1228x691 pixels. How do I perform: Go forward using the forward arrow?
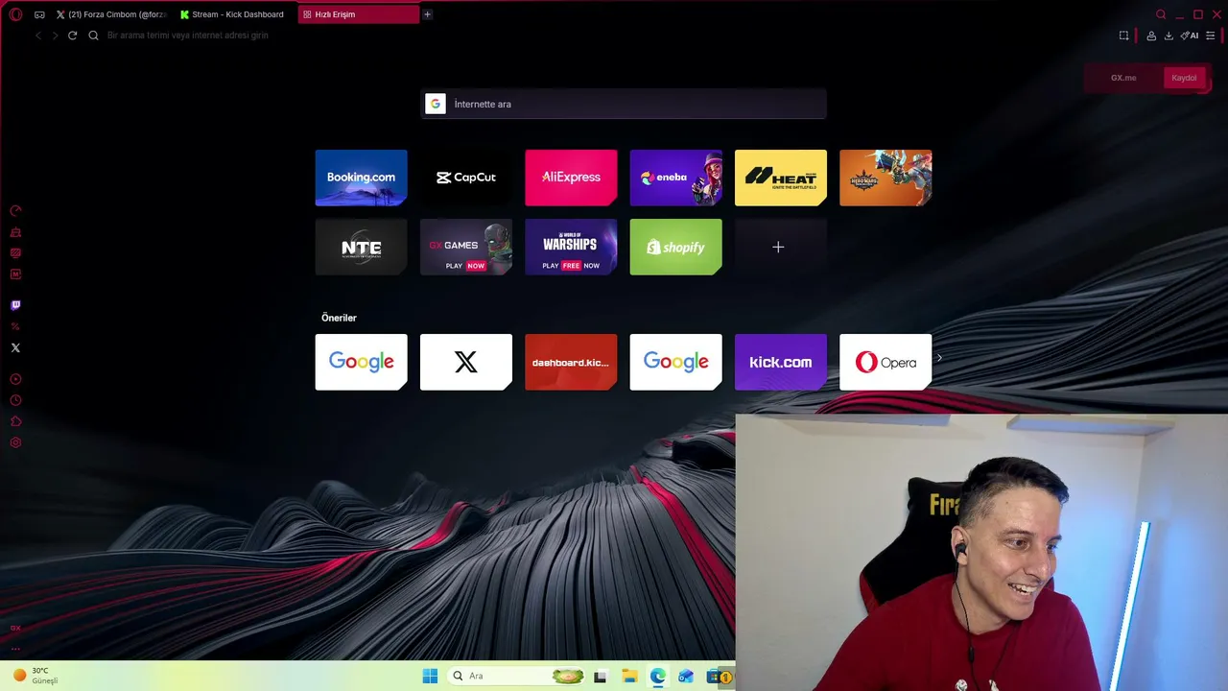click(55, 36)
